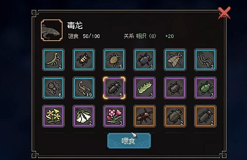
Task: Choose the scorpion with count 19
Action: pos(84,88)
